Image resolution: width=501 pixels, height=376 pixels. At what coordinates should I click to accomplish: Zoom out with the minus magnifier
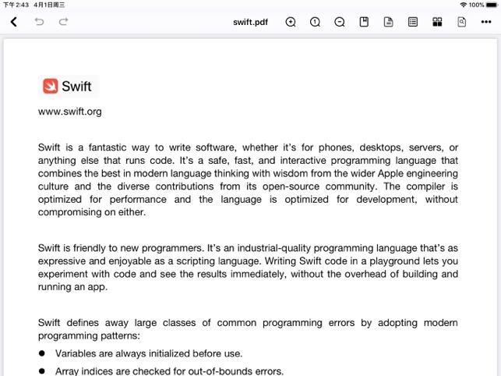(340, 22)
